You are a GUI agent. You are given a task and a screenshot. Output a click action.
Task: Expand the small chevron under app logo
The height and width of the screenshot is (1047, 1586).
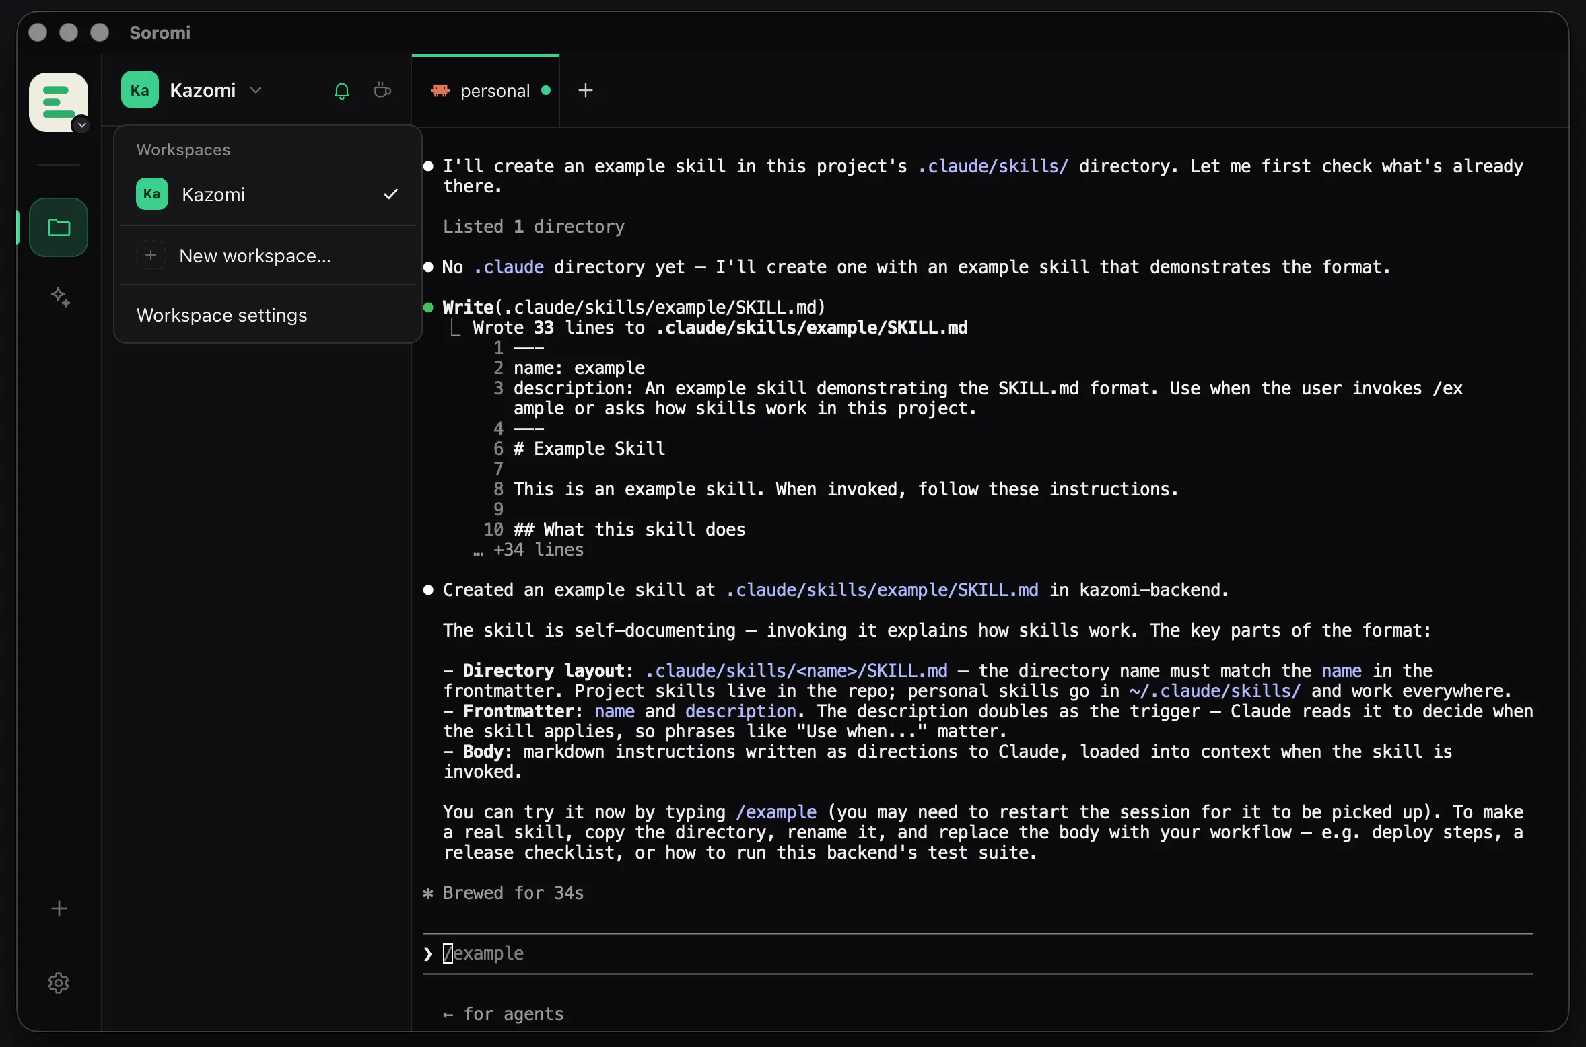(x=81, y=125)
